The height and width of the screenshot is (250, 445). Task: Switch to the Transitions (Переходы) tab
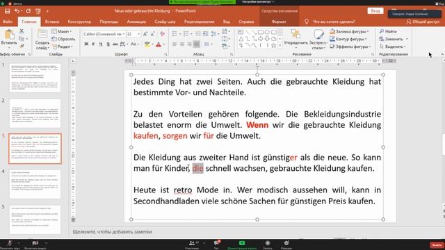(109, 22)
